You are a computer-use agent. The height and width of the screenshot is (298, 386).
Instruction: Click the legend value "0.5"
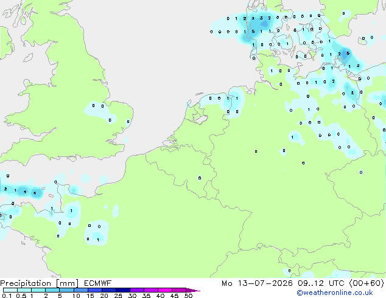pos(21,296)
